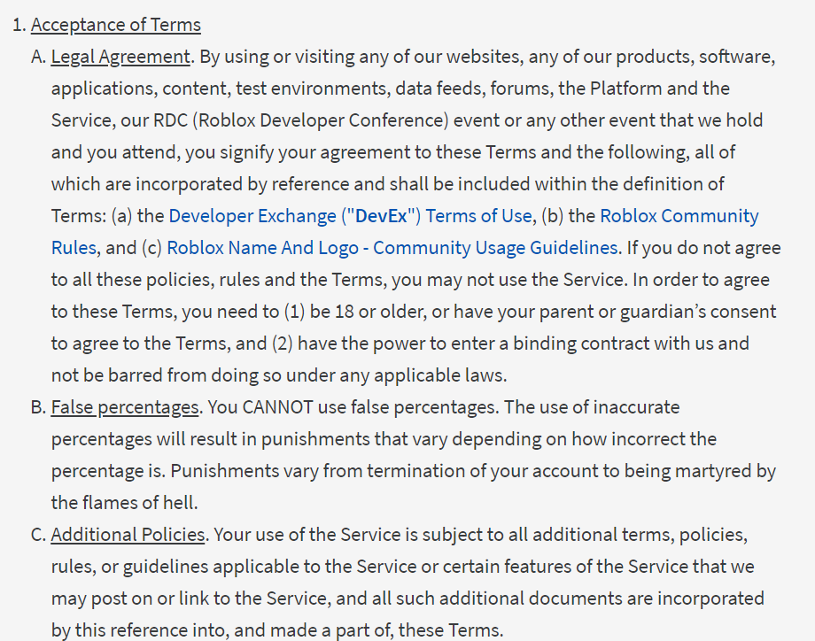The height and width of the screenshot is (641, 815).
Task: Open the Roblox Community Rules link
Action: pos(679,216)
